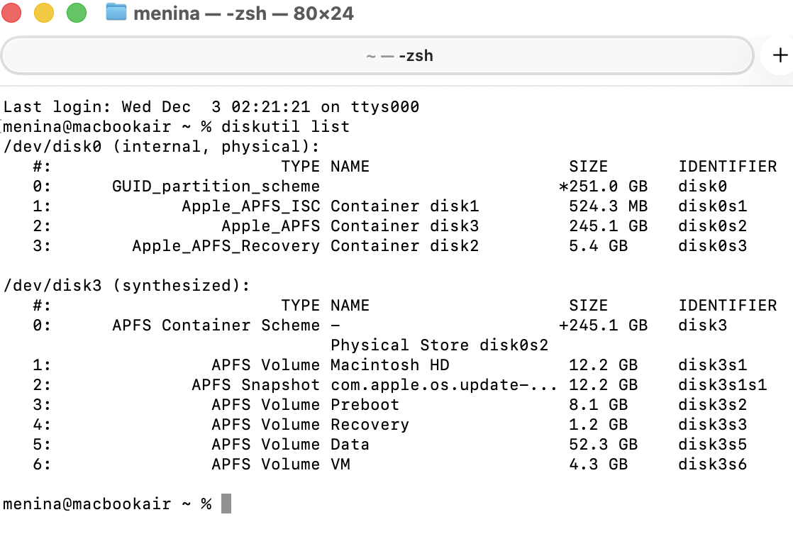Click the "*251.0 GB" size value
Screen dimensions: 793x539
[x=603, y=187]
